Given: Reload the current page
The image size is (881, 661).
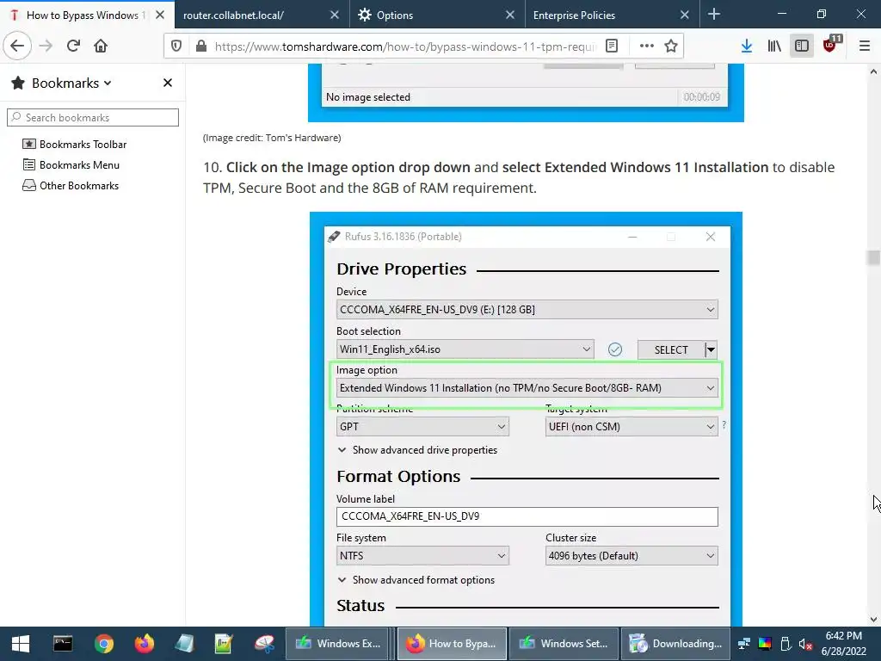Looking at the screenshot, I should click(73, 46).
